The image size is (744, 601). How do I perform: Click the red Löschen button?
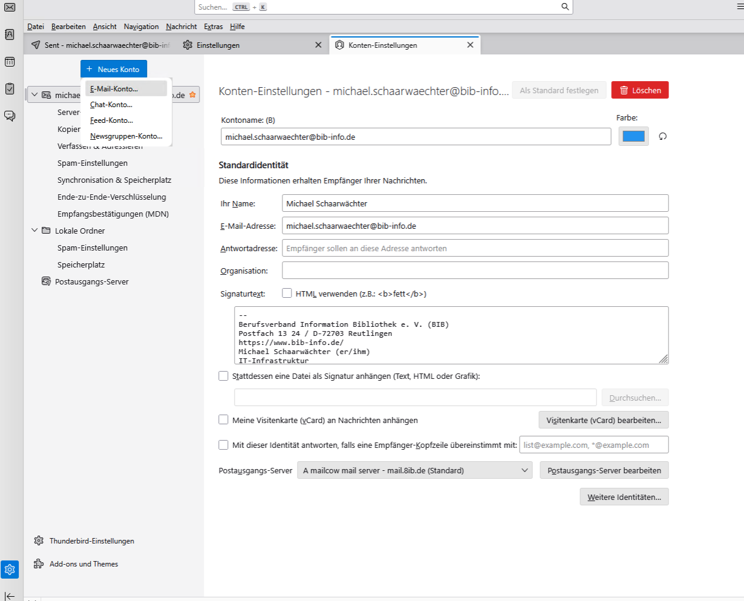pos(639,90)
